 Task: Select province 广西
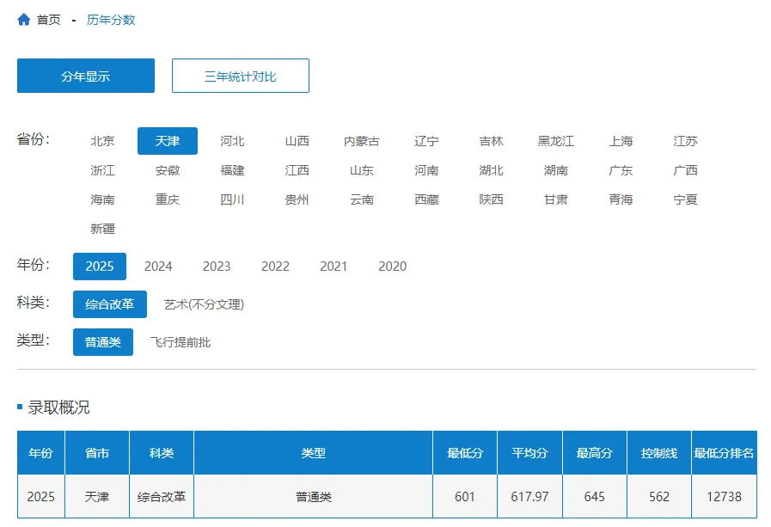685,170
